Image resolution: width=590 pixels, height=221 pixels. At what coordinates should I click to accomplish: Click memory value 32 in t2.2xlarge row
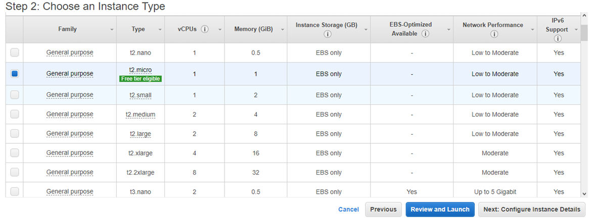(x=255, y=173)
